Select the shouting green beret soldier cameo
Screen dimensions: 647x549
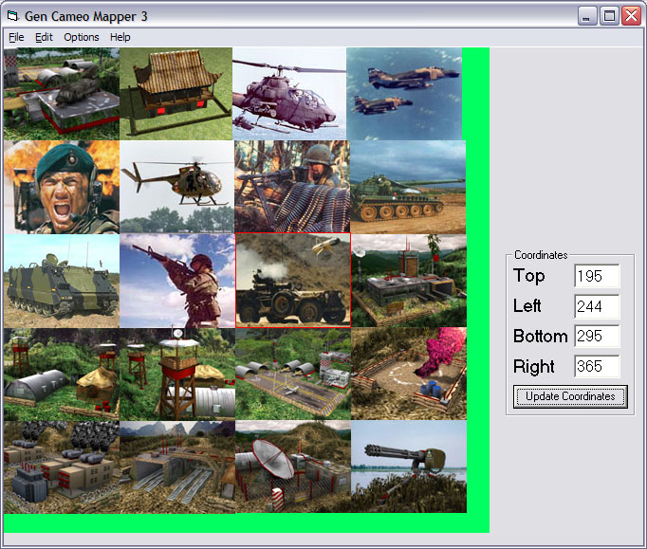(62, 187)
